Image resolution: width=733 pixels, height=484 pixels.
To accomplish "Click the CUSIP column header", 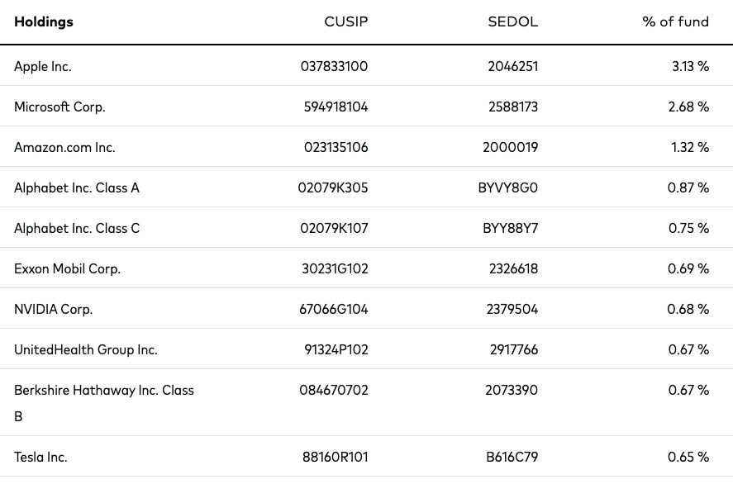I will coord(346,22).
